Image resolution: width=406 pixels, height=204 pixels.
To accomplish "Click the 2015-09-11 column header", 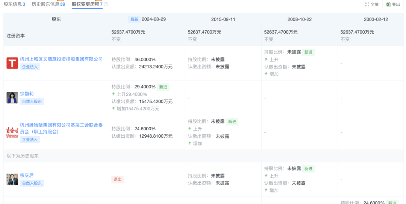I will pyautogui.click(x=223, y=19).
